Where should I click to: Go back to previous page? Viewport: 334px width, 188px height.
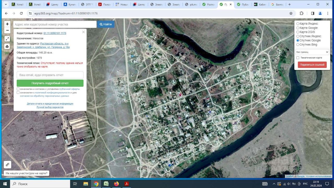(6, 13)
